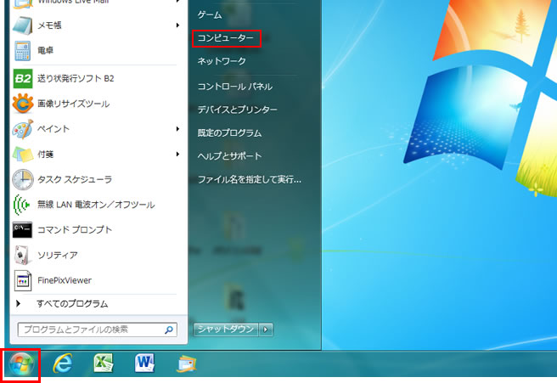Click the シャットダウン button
This screenshot has height=383, width=557.
click(226, 329)
